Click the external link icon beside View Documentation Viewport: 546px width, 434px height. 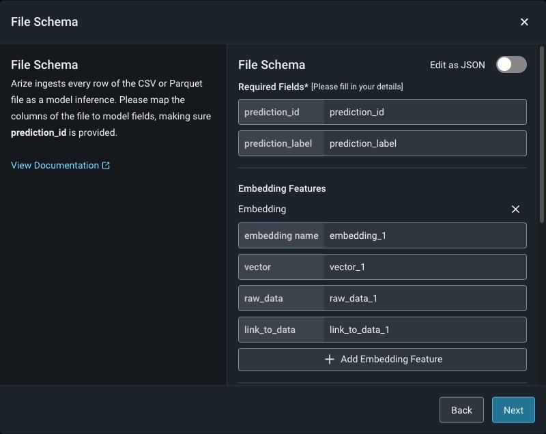106,165
